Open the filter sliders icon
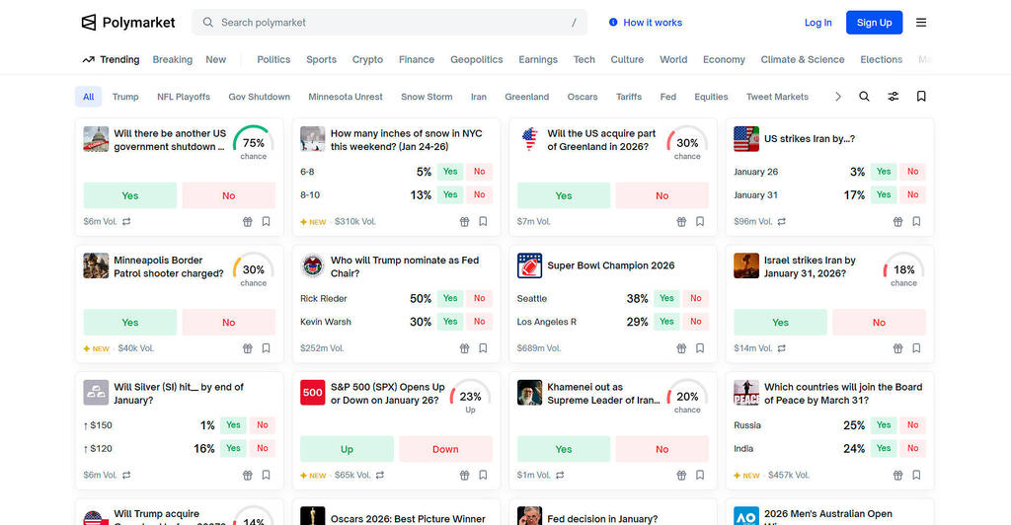Image resolution: width=1011 pixels, height=525 pixels. point(893,97)
